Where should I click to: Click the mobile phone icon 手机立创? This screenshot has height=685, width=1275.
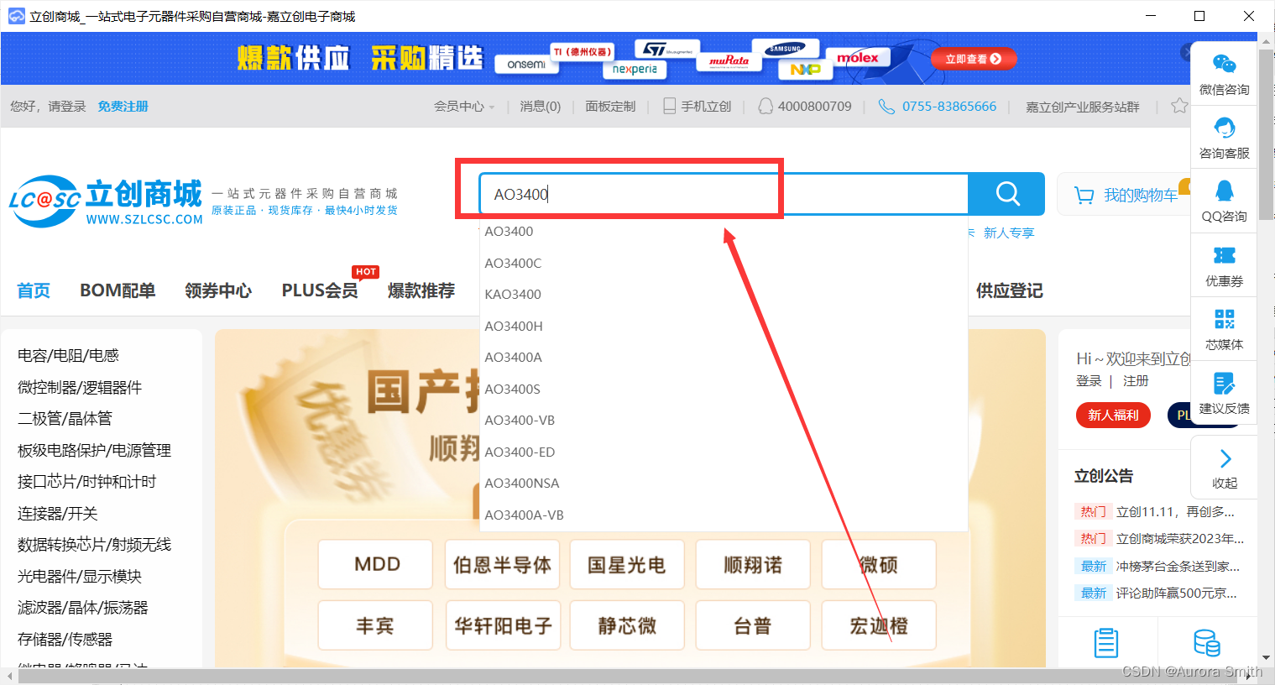669,106
